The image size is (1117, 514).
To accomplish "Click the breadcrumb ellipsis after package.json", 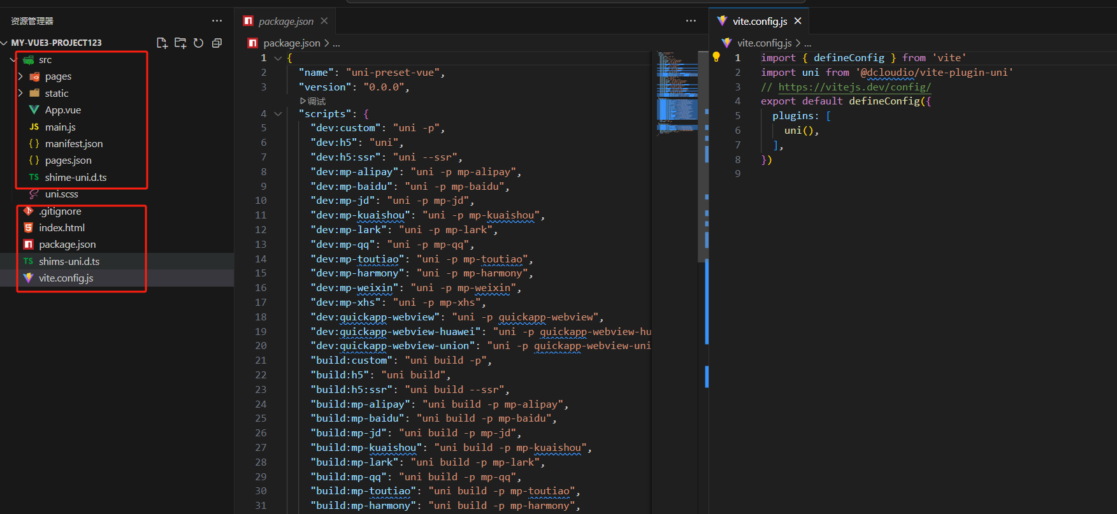I will pos(336,43).
